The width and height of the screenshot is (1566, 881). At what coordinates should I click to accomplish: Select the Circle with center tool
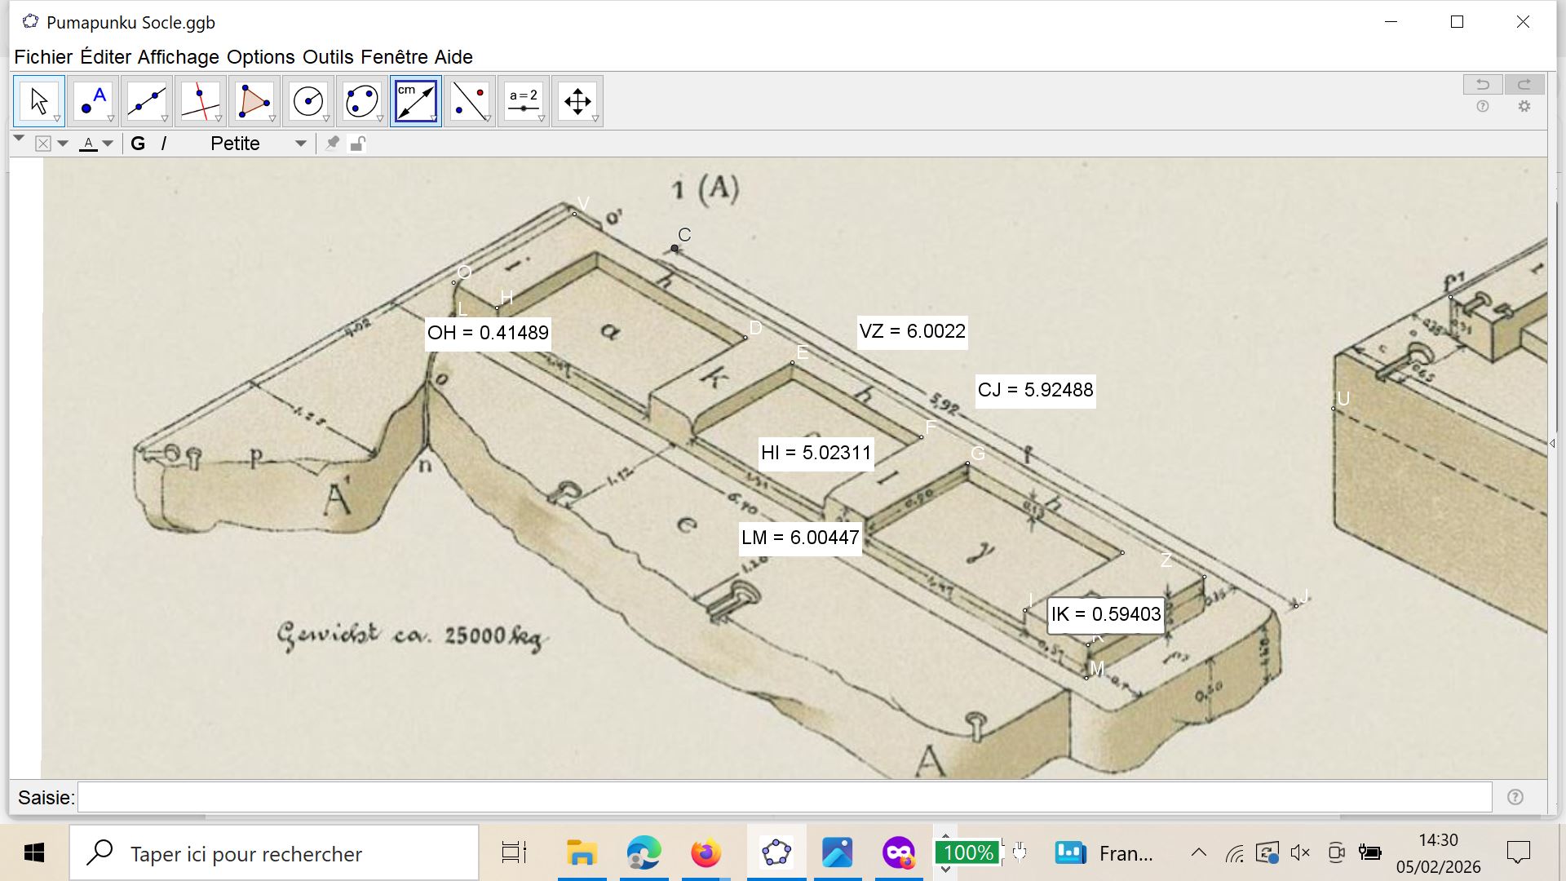[x=308, y=101]
